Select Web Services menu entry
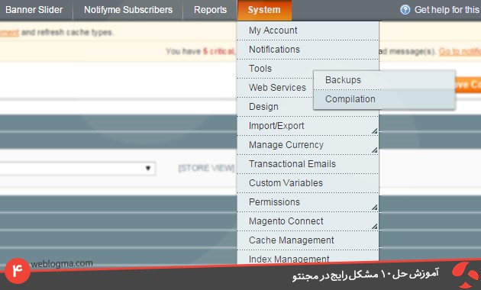 [276, 87]
